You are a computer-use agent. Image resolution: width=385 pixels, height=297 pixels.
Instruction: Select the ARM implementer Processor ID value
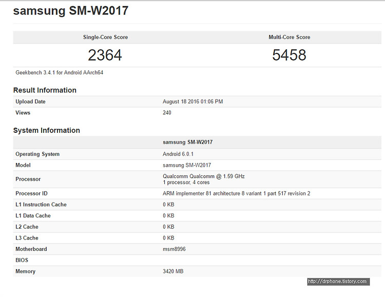[237, 193]
